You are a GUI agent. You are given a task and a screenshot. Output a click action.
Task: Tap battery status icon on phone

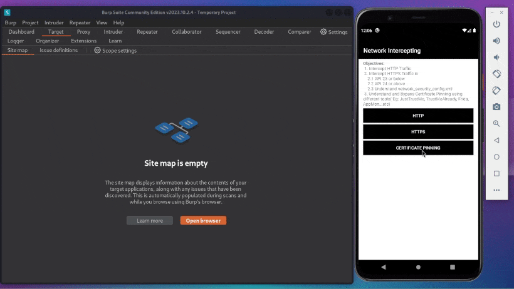pyautogui.click(x=475, y=31)
